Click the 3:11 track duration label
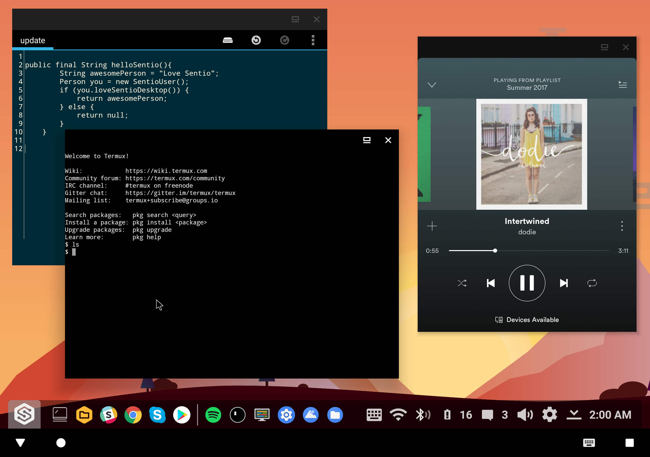 coord(623,251)
